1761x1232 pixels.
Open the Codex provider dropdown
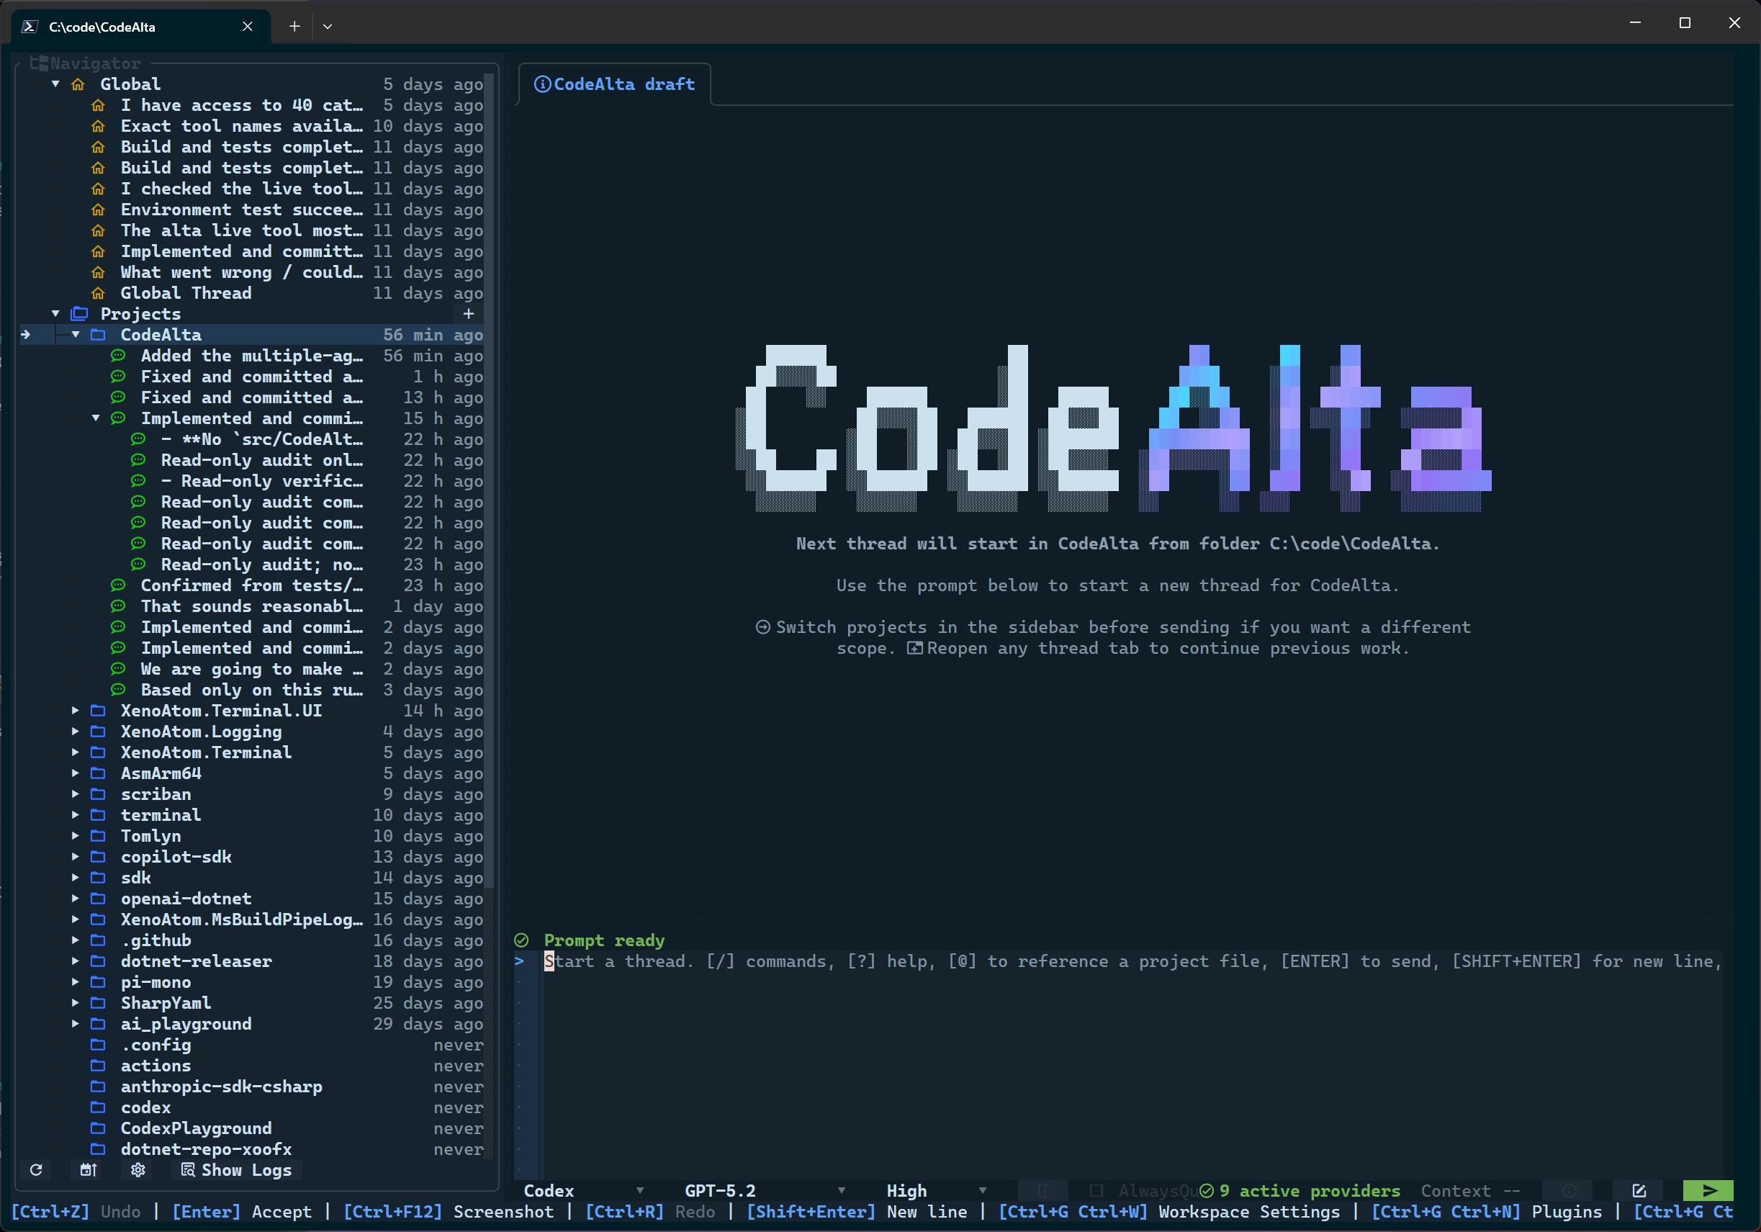tap(583, 1190)
